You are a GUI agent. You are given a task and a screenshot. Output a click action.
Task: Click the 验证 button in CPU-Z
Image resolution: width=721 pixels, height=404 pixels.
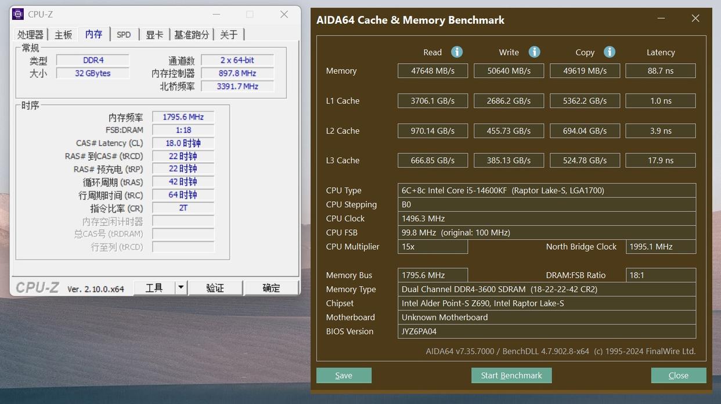point(215,288)
